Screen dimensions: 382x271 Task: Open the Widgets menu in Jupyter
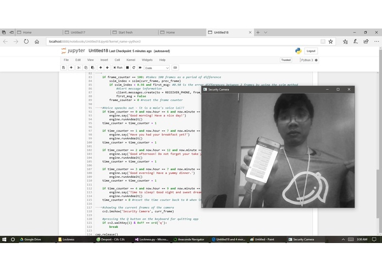tap(147, 60)
